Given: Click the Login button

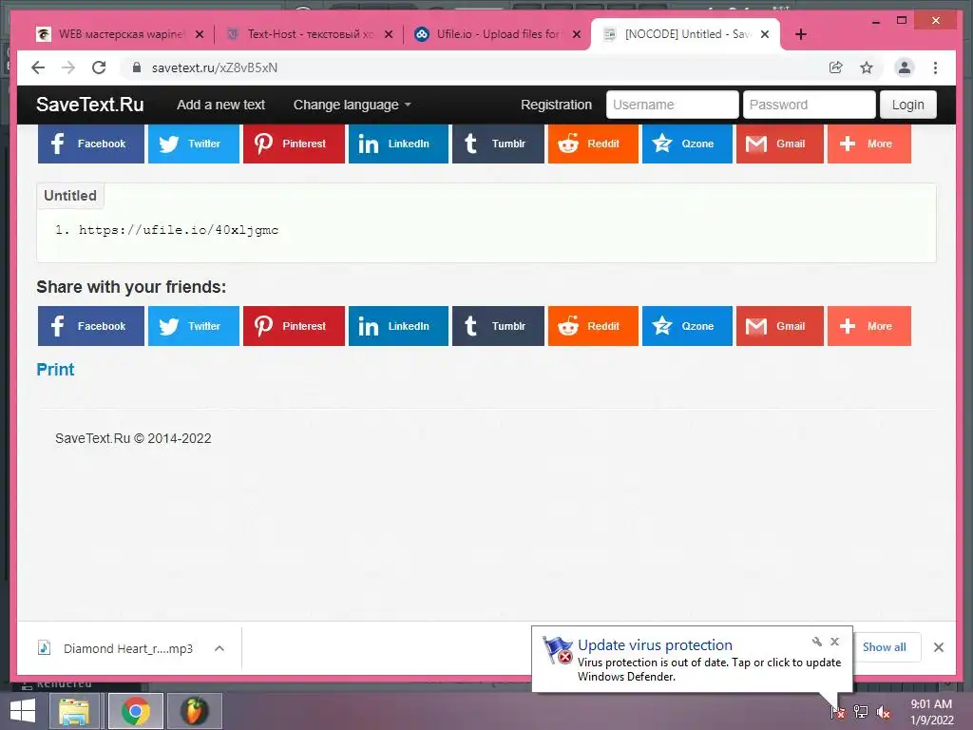Looking at the screenshot, I should coord(907,105).
